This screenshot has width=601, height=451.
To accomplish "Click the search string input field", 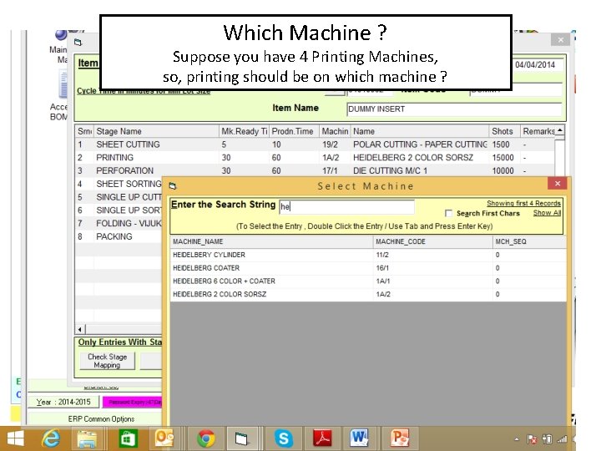I will pyautogui.click(x=346, y=207).
